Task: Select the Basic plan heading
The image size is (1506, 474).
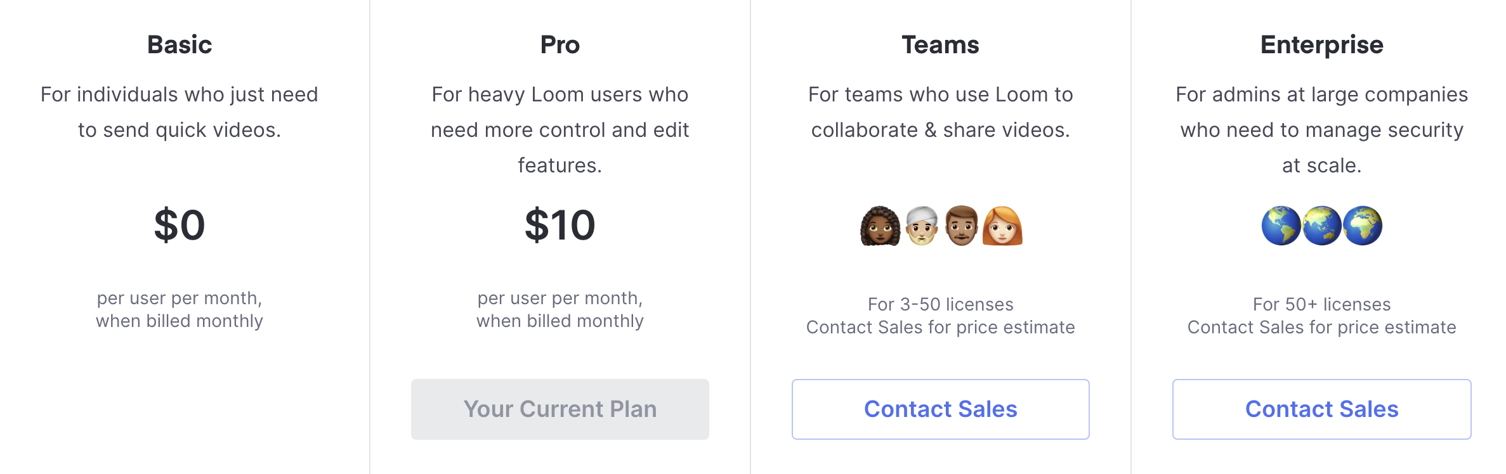Action: tap(180, 45)
